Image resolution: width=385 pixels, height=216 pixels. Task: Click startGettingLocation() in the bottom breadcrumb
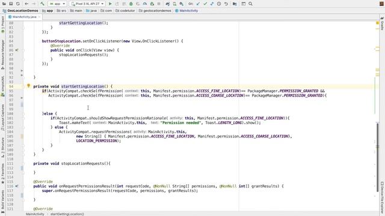[67, 214]
